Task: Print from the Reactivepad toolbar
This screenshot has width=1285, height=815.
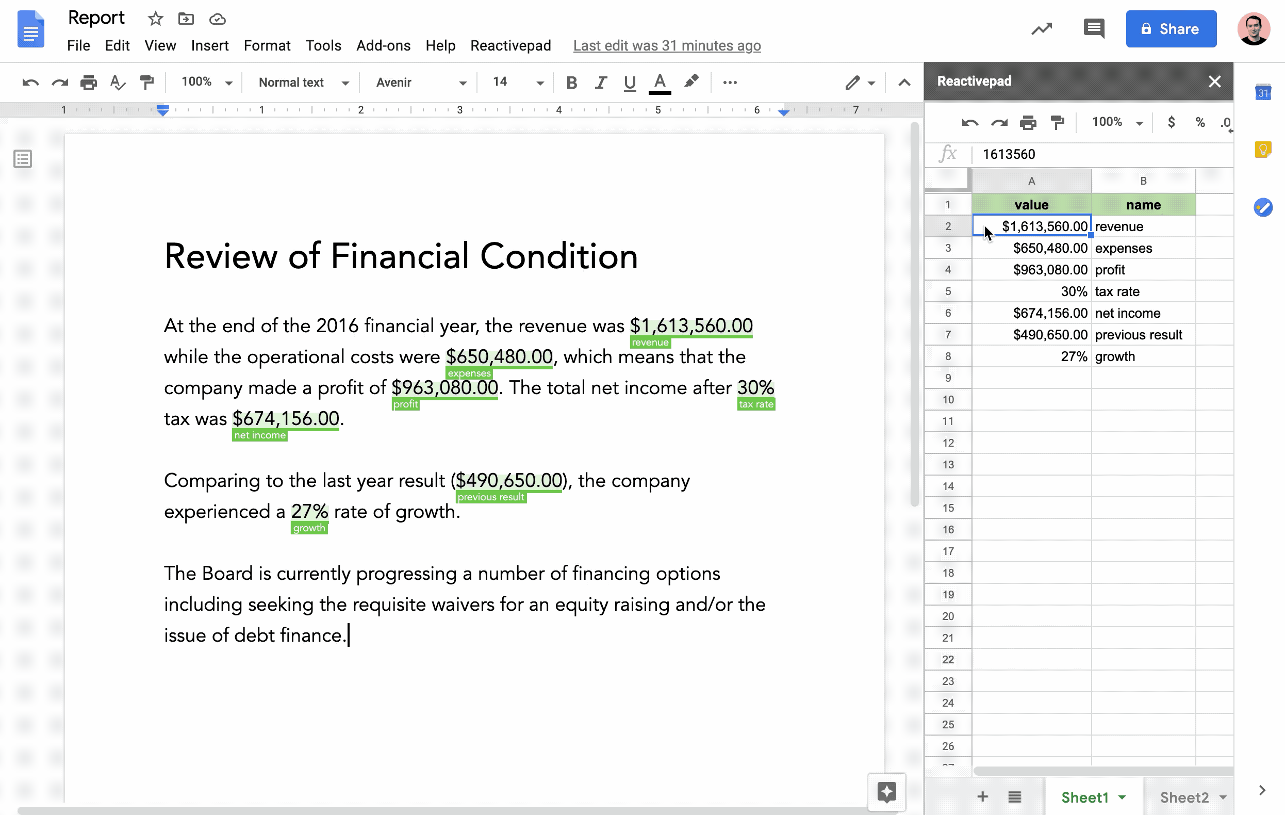Action: pyautogui.click(x=1028, y=123)
